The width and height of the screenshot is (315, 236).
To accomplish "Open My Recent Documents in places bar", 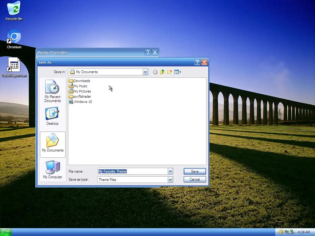I will 52,91.
